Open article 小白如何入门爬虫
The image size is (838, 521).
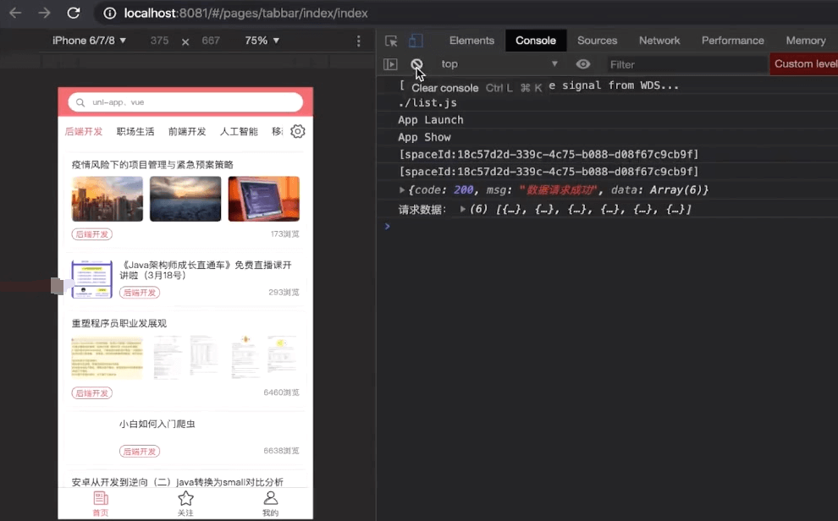pyautogui.click(x=157, y=424)
